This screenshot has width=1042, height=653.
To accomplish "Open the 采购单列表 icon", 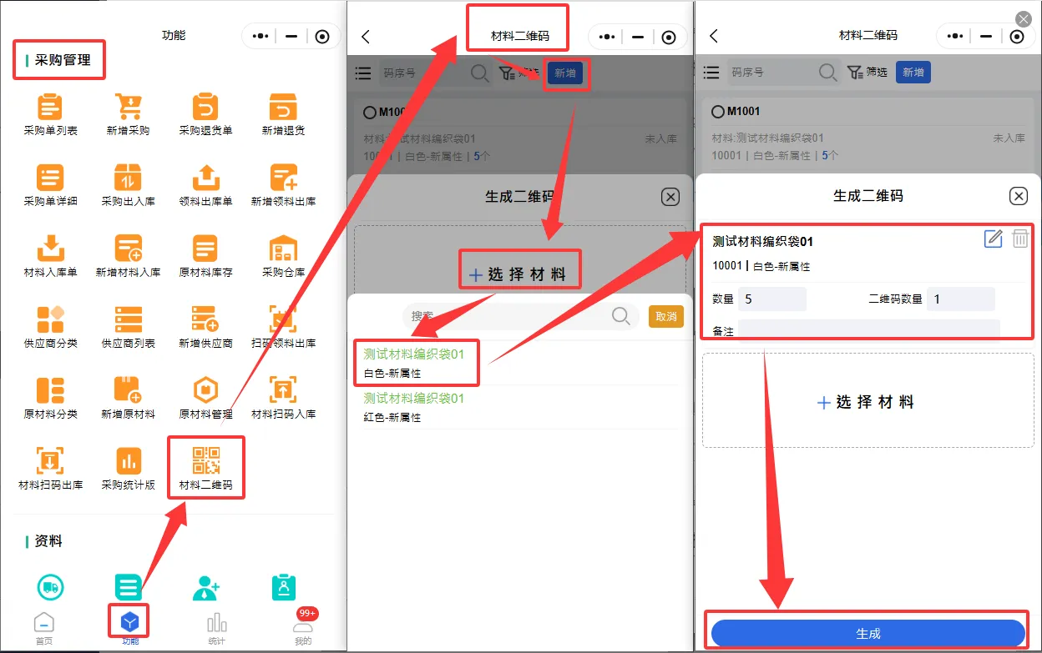I will click(50, 108).
